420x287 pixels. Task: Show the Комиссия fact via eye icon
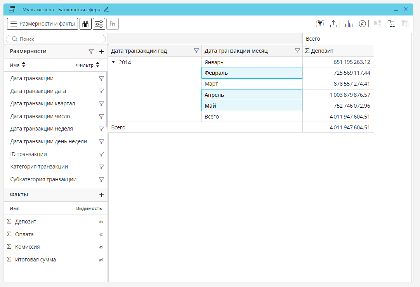pyautogui.click(x=101, y=247)
